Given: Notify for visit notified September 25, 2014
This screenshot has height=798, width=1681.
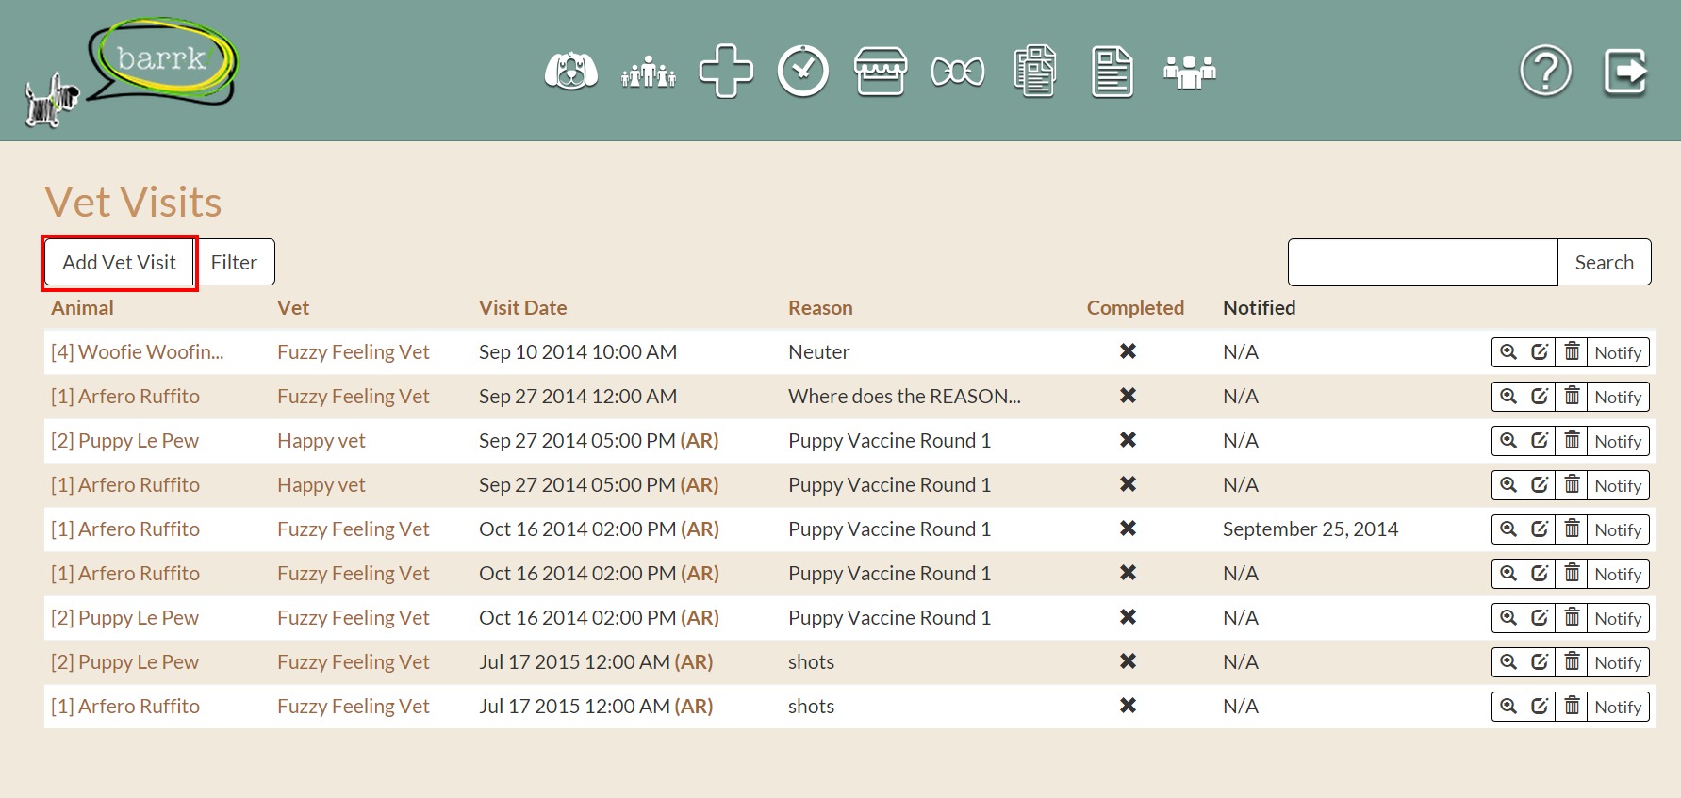Looking at the screenshot, I should [1618, 529].
